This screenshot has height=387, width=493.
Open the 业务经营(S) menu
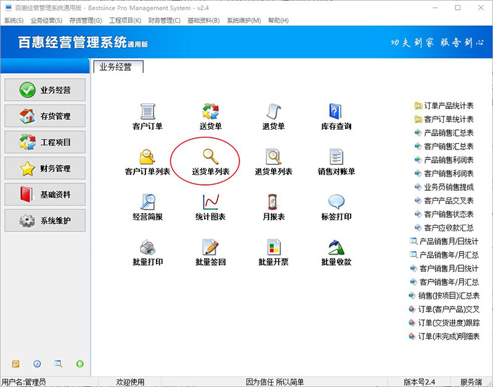pyautogui.click(x=46, y=20)
